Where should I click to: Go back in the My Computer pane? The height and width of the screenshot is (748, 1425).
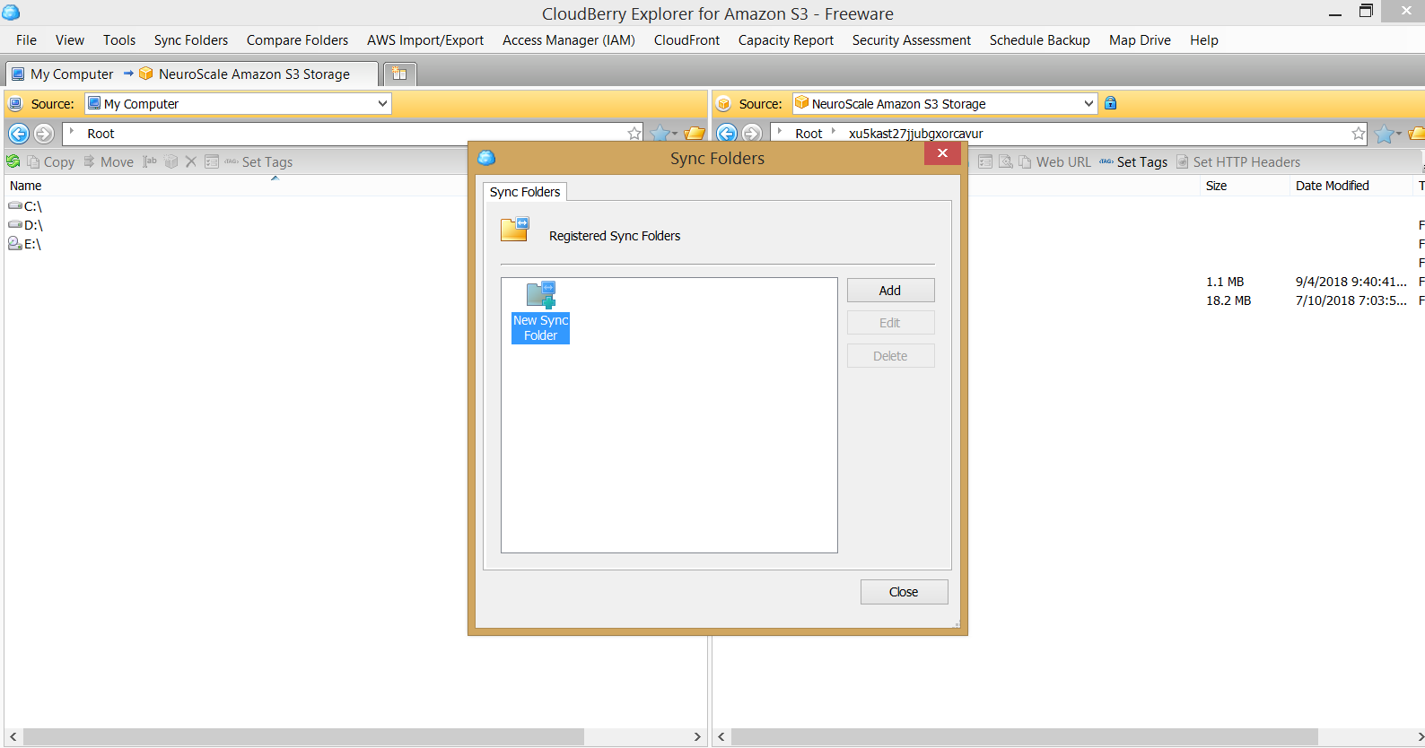pyautogui.click(x=19, y=134)
